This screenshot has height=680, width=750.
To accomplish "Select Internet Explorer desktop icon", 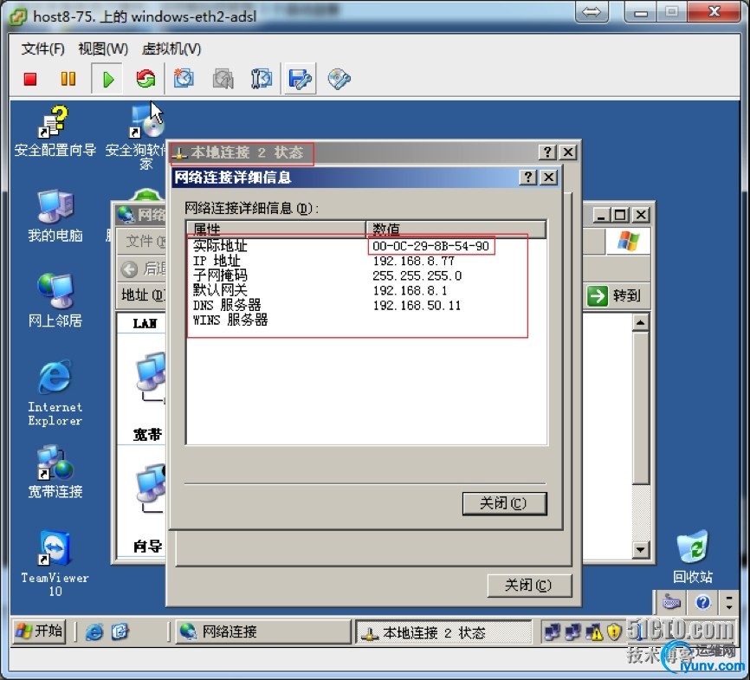I will pyautogui.click(x=55, y=393).
